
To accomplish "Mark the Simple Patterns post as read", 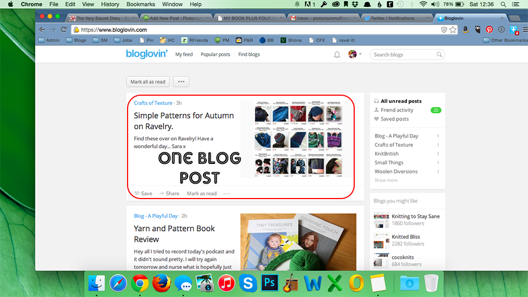I will tap(201, 193).
